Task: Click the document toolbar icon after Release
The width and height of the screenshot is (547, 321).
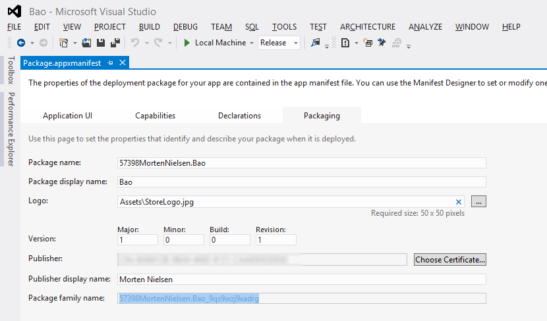Action: pos(345,43)
